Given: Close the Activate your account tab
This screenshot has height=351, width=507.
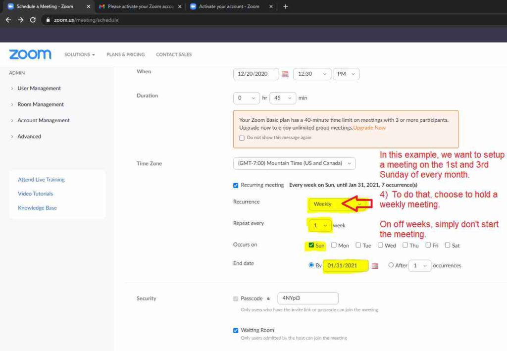Looking at the screenshot, I should pyautogui.click(x=271, y=6).
